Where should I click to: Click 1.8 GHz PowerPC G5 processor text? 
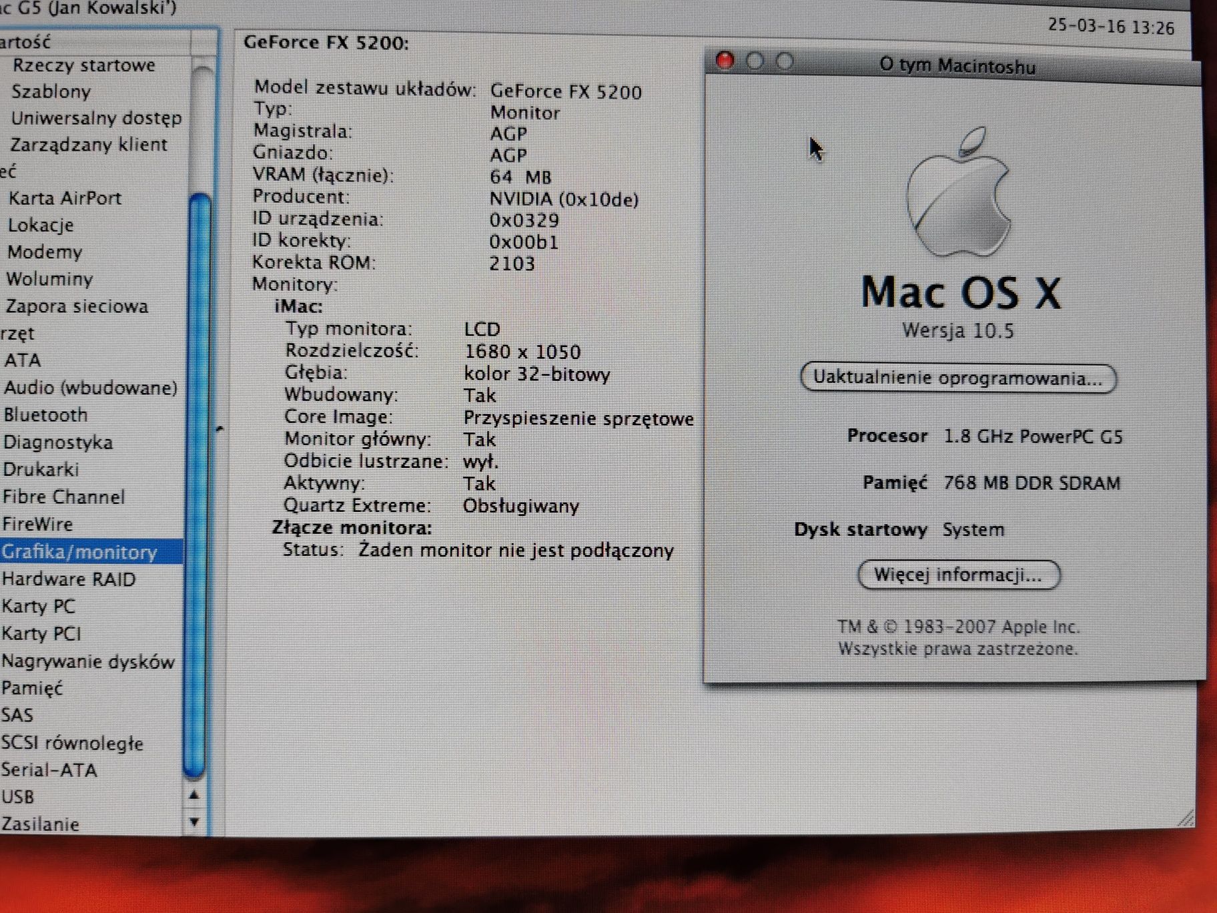pyautogui.click(x=1033, y=436)
